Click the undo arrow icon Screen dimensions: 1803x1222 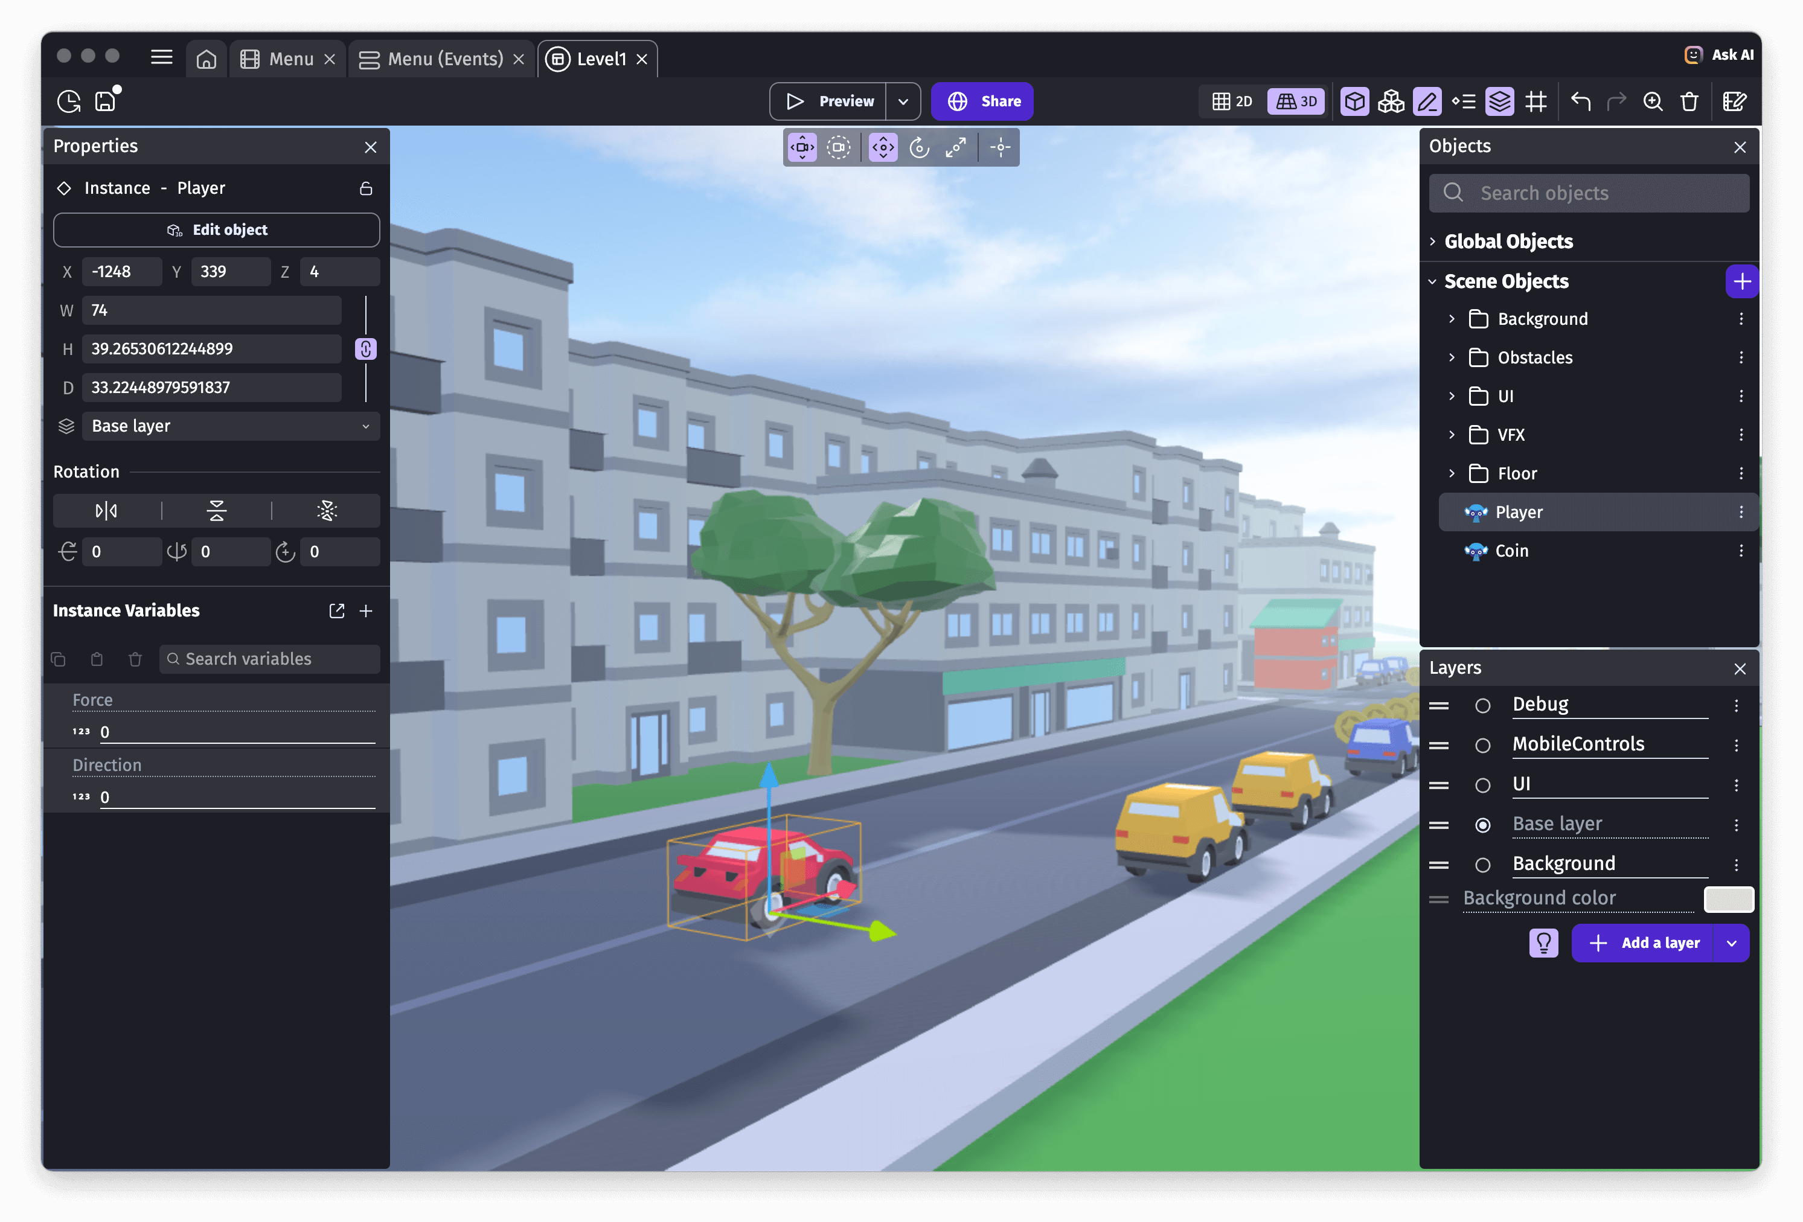tap(1580, 101)
